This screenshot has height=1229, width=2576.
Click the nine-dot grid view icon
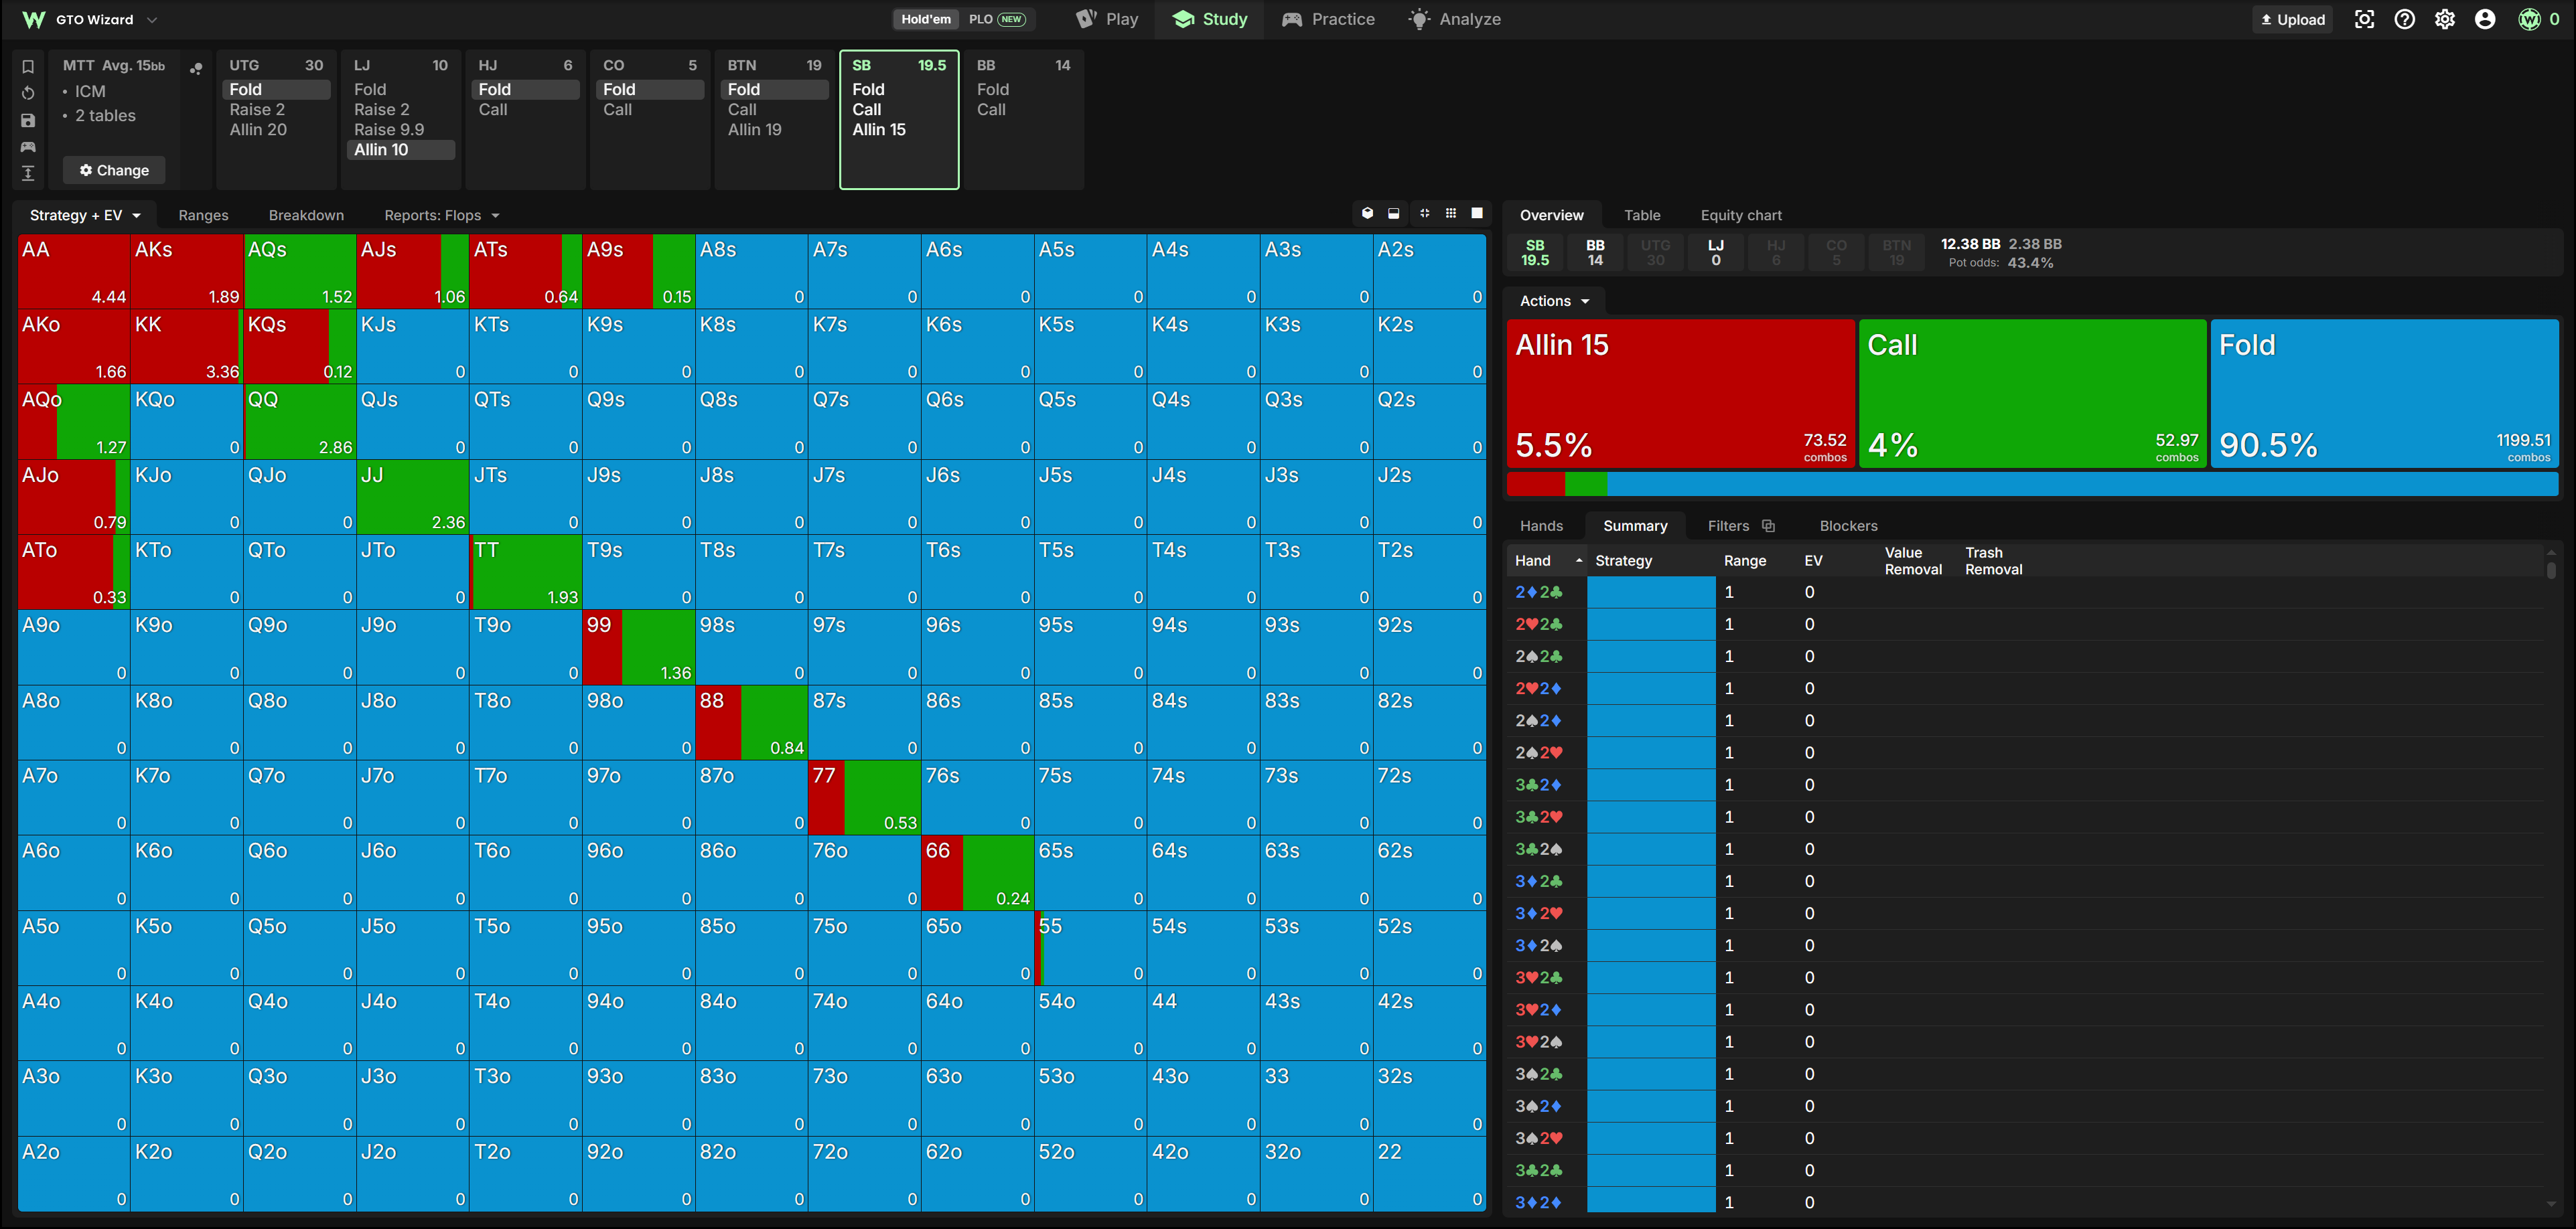coord(1450,214)
